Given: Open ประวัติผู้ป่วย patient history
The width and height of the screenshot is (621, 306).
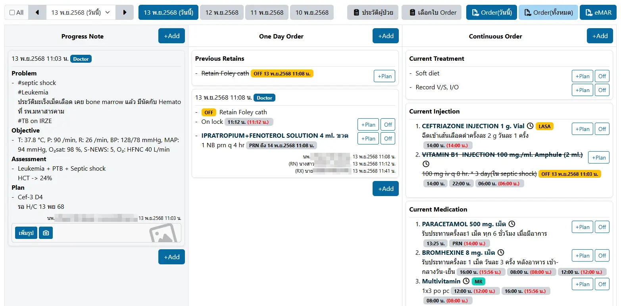Looking at the screenshot, I should [x=373, y=12].
